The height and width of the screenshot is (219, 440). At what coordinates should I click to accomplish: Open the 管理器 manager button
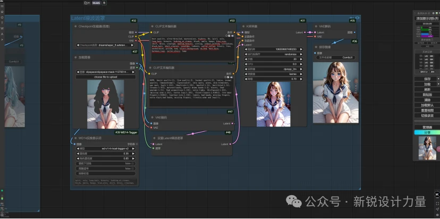pyautogui.click(x=427, y=127)
